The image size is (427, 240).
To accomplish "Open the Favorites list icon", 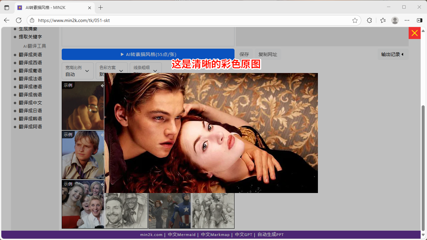I will (x=383, y=20).
